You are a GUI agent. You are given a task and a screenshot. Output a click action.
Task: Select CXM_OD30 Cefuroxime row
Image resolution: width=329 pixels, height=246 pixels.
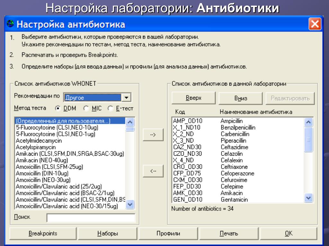click(x=238, y=180)
